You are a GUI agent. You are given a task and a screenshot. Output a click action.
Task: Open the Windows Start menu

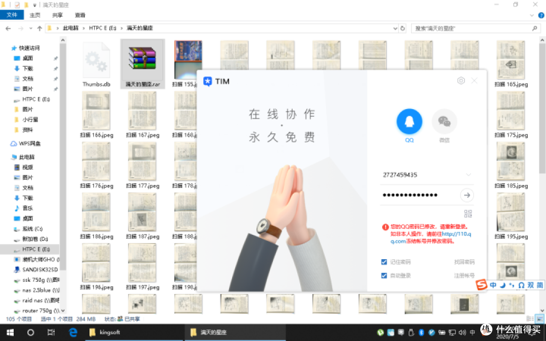[10, 332]
